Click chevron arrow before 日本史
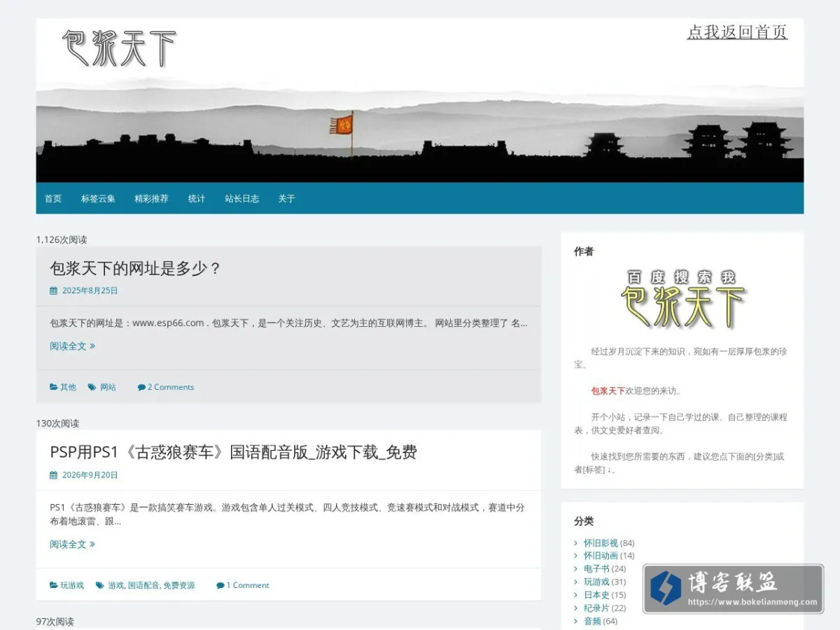 coord(576,595)
